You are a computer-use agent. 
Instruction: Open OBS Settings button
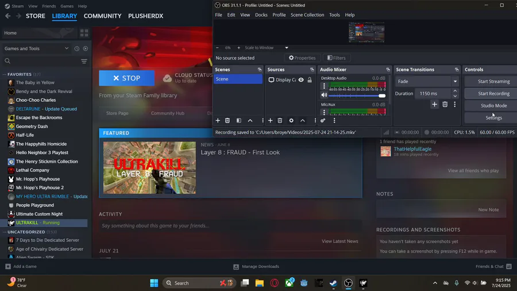[493, 117]
